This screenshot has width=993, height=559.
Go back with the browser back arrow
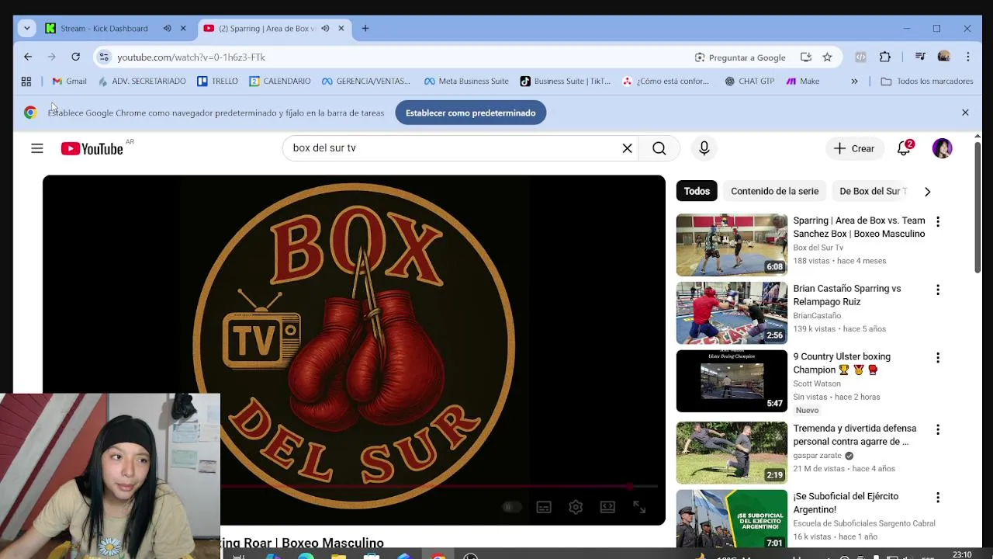28,57
